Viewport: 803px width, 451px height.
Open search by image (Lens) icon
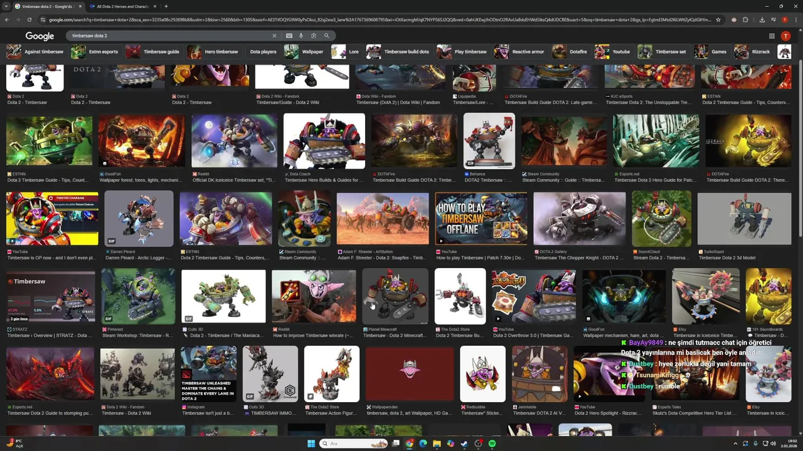pos(314,36)
